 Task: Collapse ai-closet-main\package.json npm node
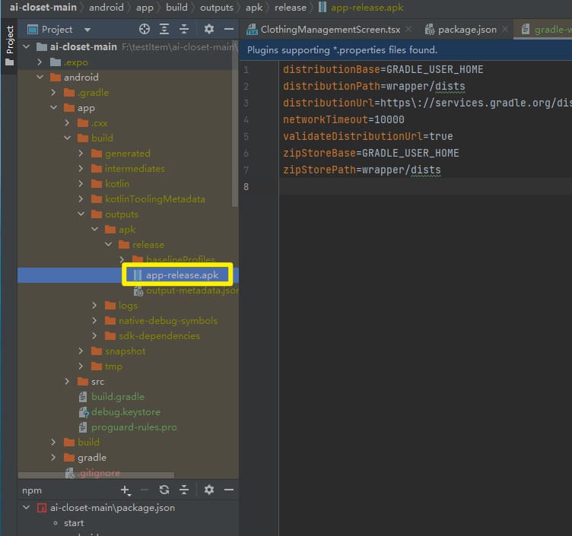pos(27,508)
